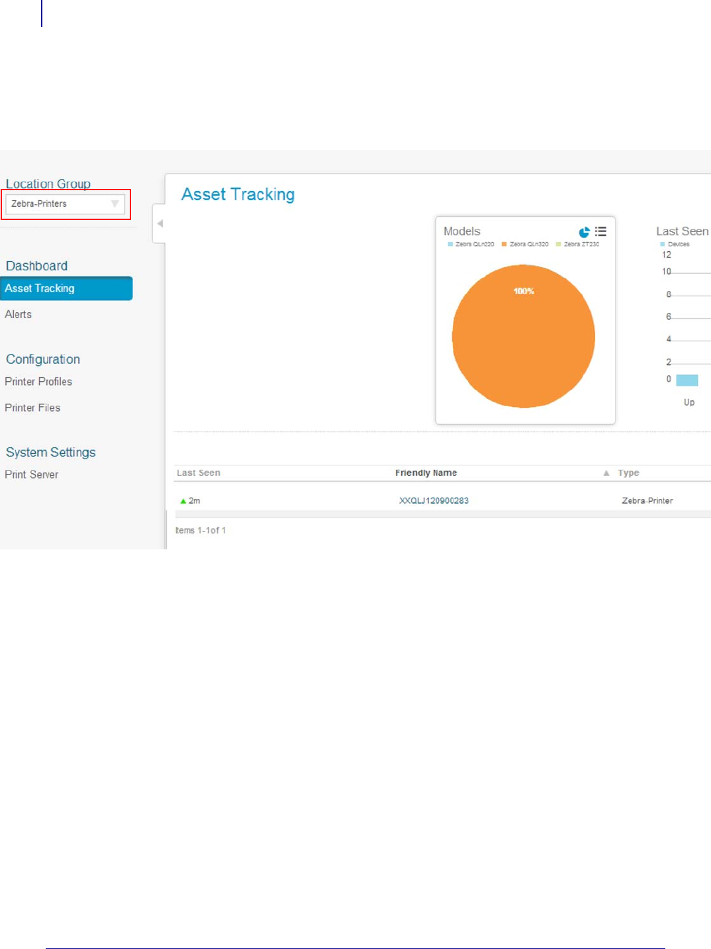Click the Dashboard section heading
The width and height of the screenshot is (711, 949).
[x=37, y=266]
